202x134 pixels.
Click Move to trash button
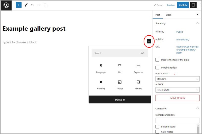pyautogui.click(x=178, y=98)
